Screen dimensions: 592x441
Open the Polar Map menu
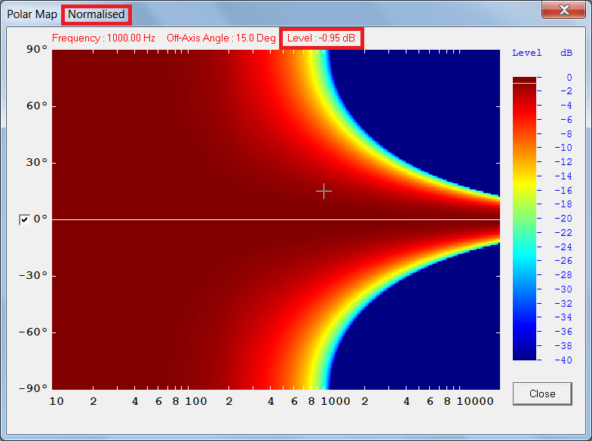pyautogui.click(x=32, y=14)
